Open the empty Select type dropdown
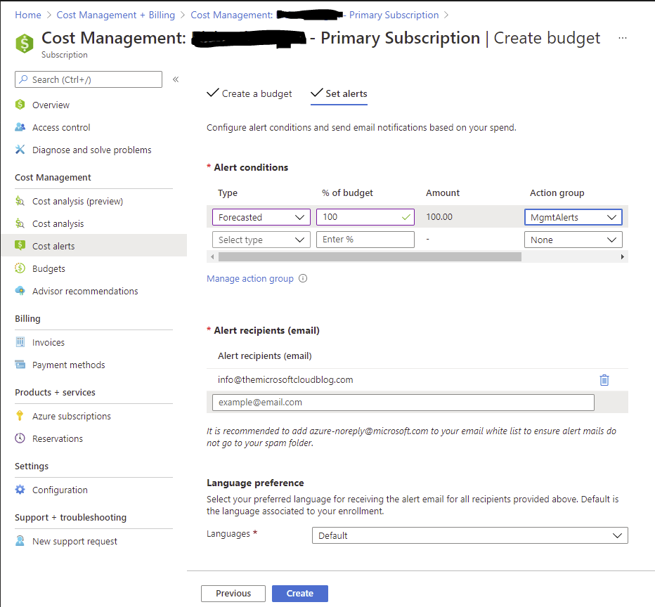 coord(261,240)
